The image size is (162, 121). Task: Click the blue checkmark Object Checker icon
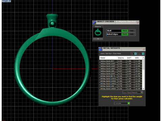[x=94, y=22]
